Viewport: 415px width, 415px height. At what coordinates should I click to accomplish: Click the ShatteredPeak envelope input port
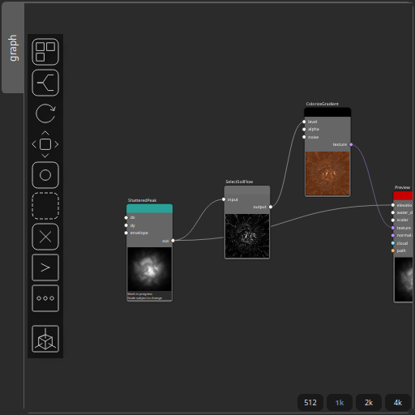click(126, 233)
